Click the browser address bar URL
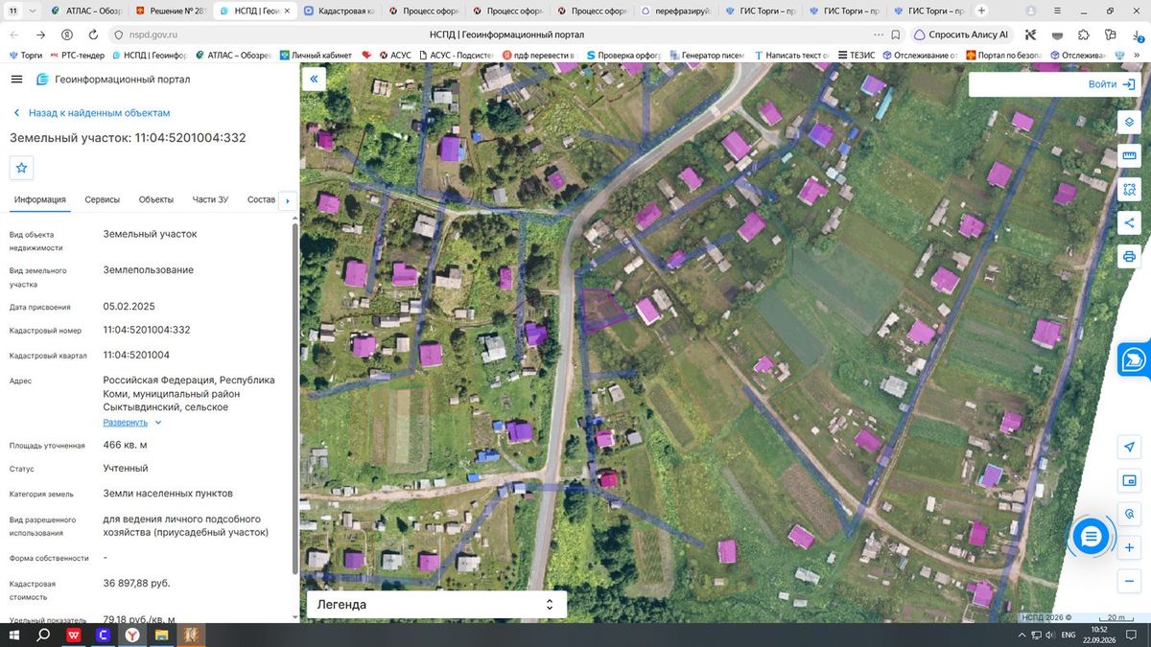Viewport: 1151px width, 647px height. 153,34
